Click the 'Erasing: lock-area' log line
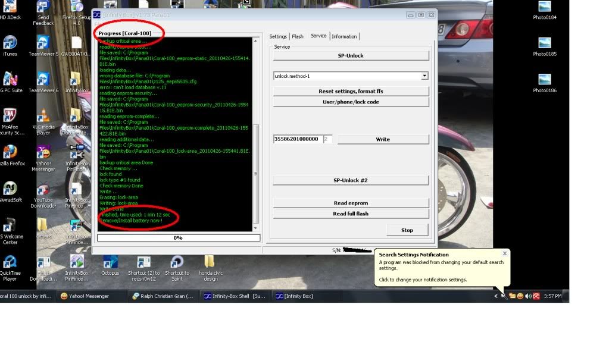This screenshot has width=609, height=342. [x=118, y=197]
